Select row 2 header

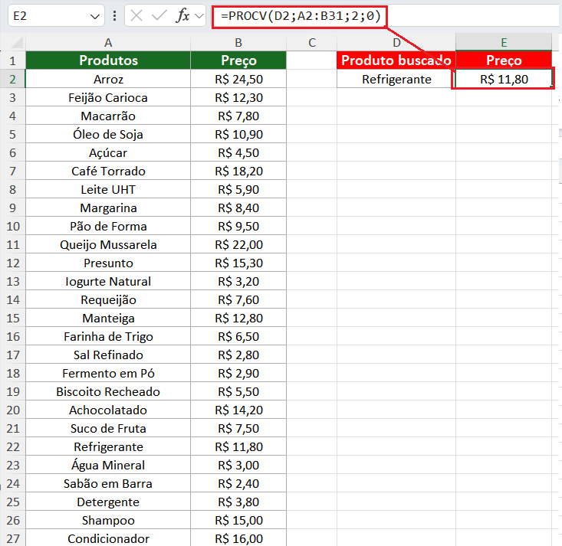click(13, 79)
